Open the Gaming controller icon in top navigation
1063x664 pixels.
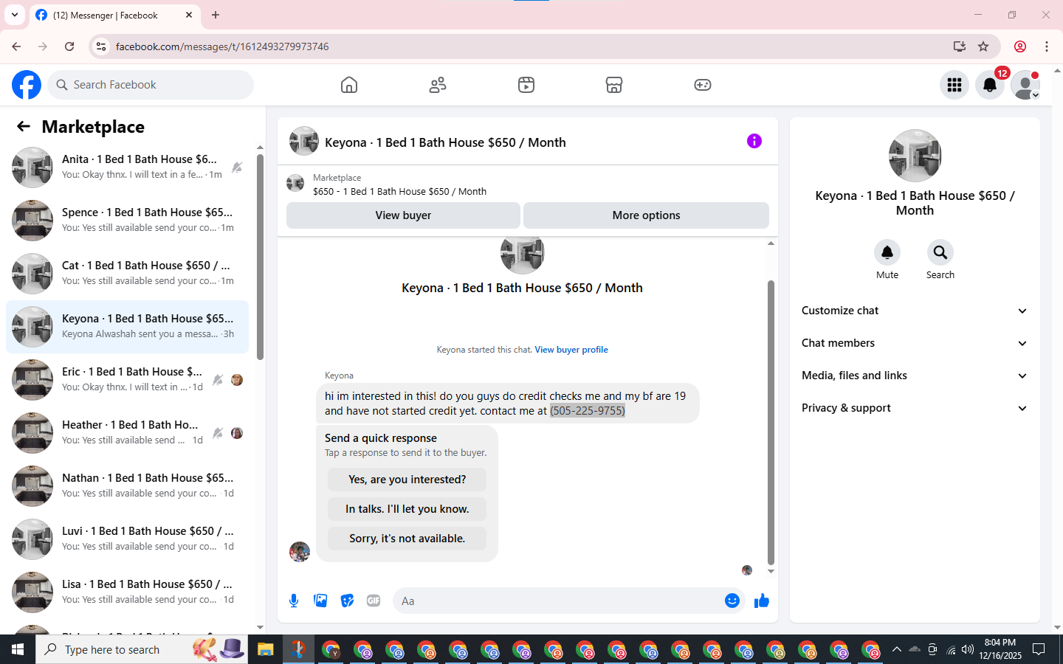tap(703, 85)
